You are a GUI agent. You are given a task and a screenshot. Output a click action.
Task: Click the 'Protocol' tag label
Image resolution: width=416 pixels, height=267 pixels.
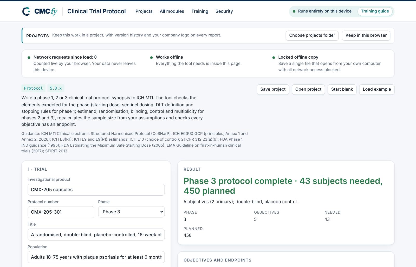click(33, 88)
